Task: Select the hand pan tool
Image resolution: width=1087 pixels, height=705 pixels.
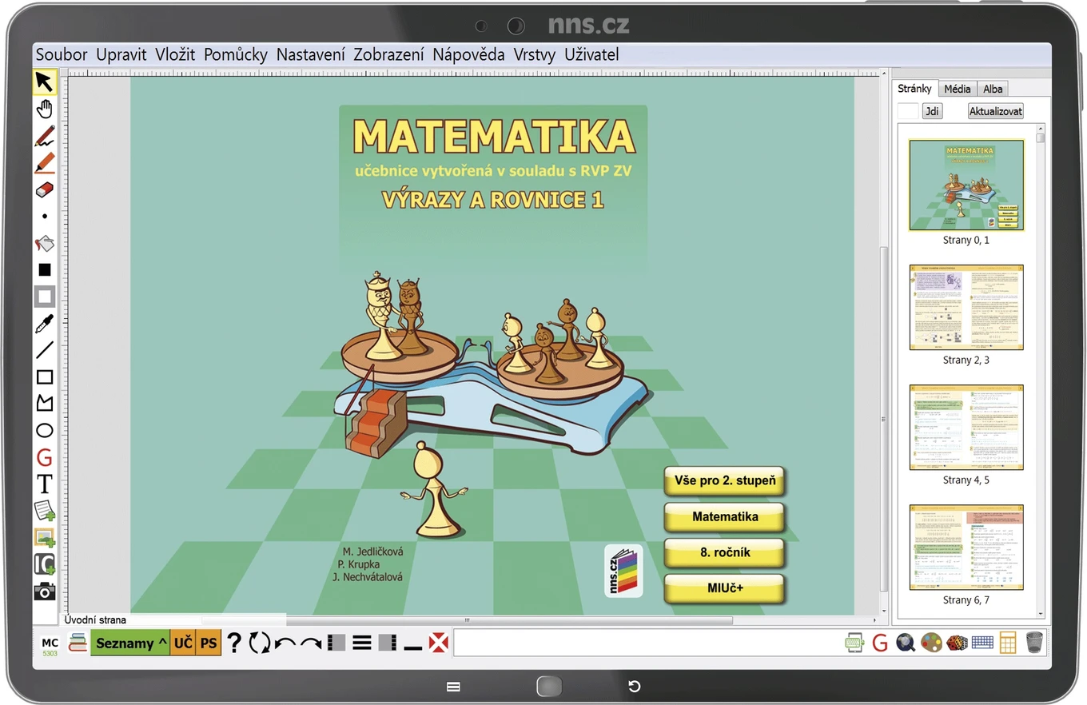Action: 45,110
